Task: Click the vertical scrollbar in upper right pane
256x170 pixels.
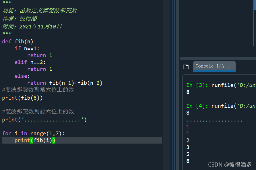Action: tap(255, 26)
